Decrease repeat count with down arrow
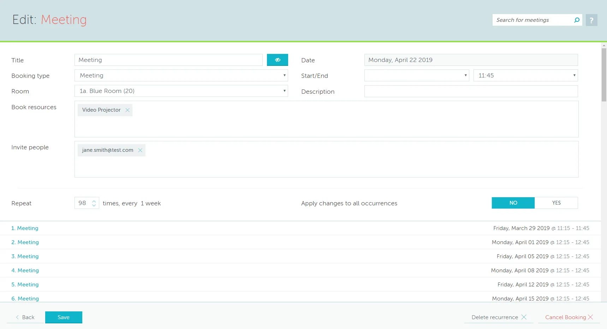Viewport: 607px width, 329px height. pos(94,205)
